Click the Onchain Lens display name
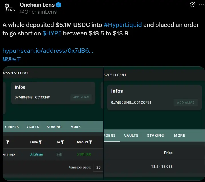The height and width of the screenshot is (182, 205). pyautogui.click(x=37, y=5)
